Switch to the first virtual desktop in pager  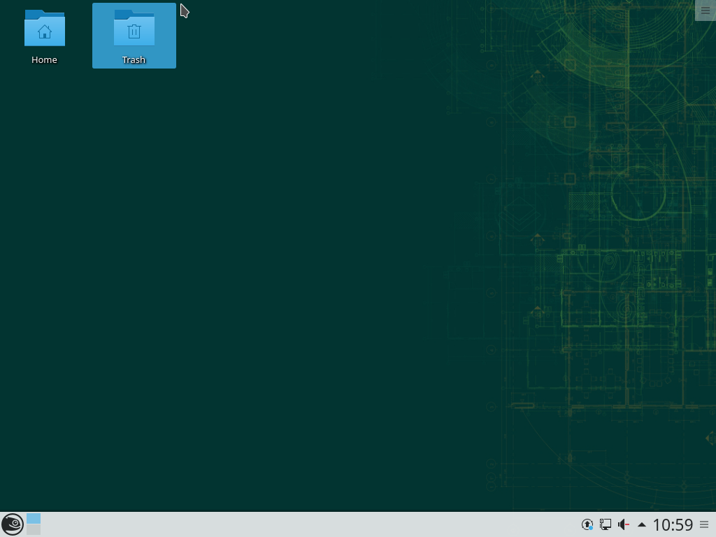pyautogui.click(x=34, y=519)
